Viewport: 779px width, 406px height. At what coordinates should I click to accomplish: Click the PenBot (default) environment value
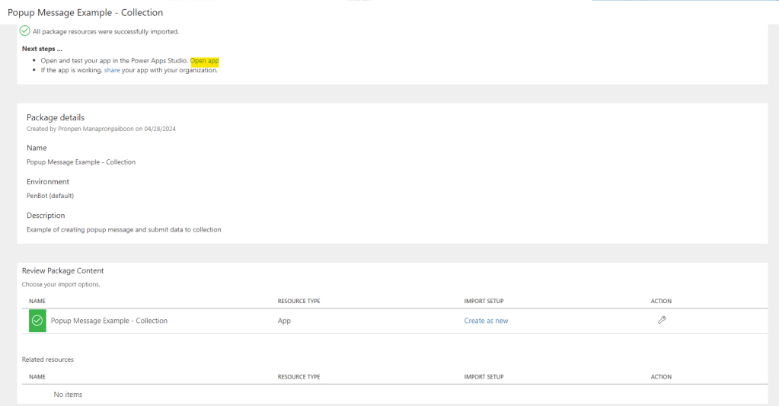[50, 196]
